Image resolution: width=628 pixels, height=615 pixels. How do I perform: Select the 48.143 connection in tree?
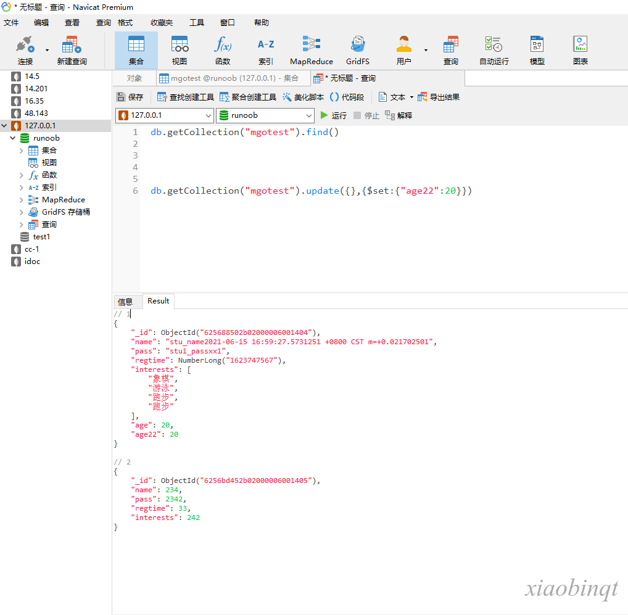[x=36, y=114]
